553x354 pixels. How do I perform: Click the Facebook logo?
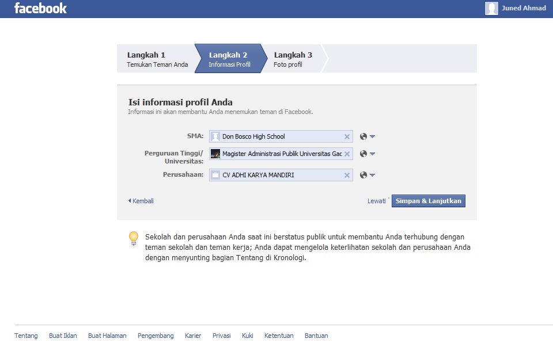40,8
